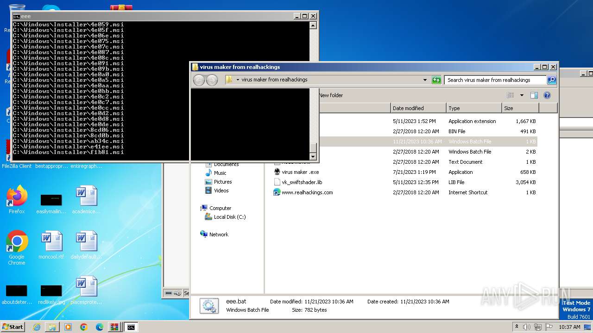Select redlikely.jpg on desktop
Screen dimensions: 593x333
pos(51,294)
